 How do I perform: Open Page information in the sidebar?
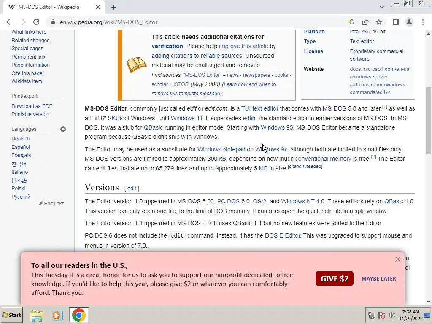pyautogui.click(x=30, y=65)
